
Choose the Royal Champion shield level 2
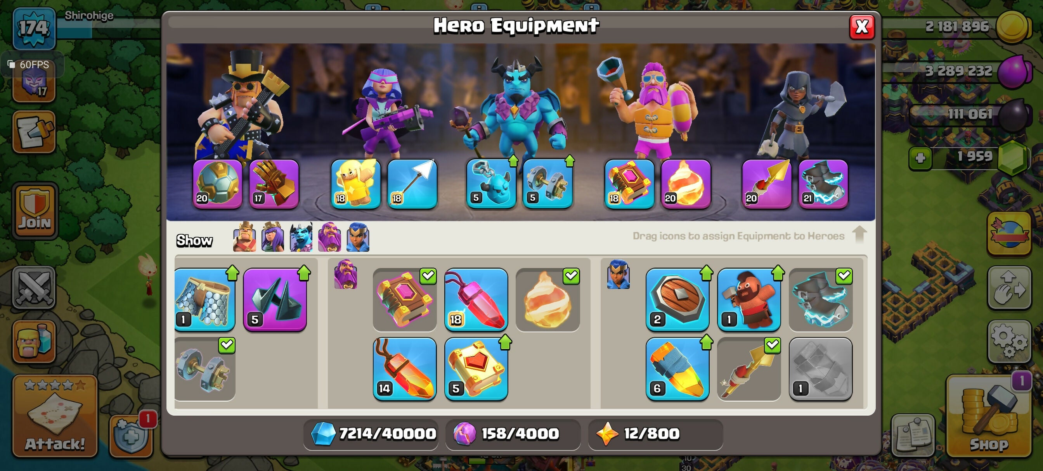(x=677, y=299)
